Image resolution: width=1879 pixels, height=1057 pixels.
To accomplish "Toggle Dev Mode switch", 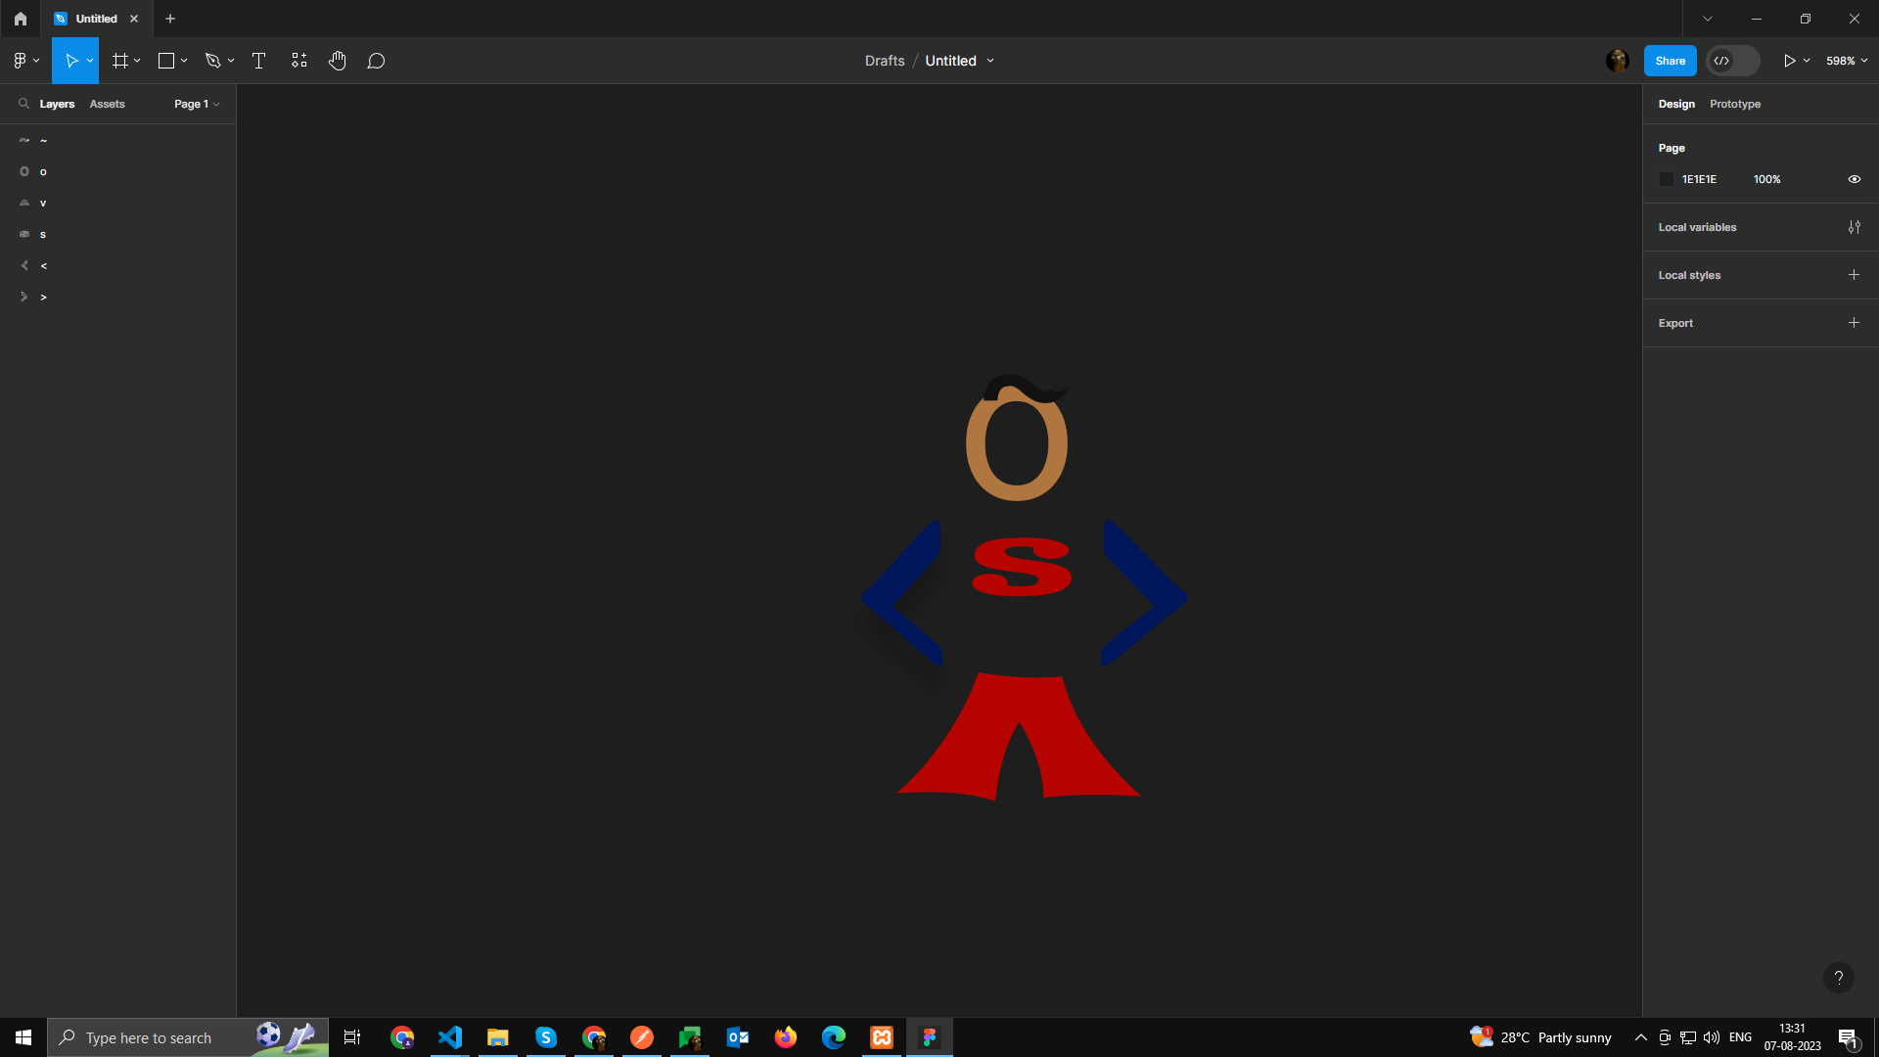I will 1732,60.
